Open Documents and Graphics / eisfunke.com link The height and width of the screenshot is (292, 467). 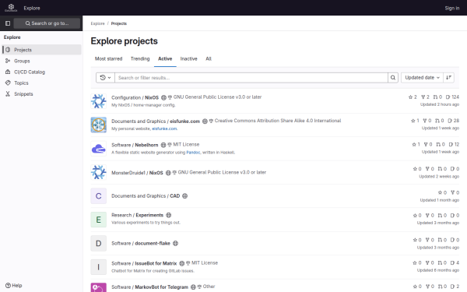(x=156, y=121)
